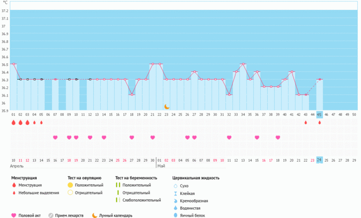
Task: Select the highlighted date 24 in May
Action: [x=319, y=160]
